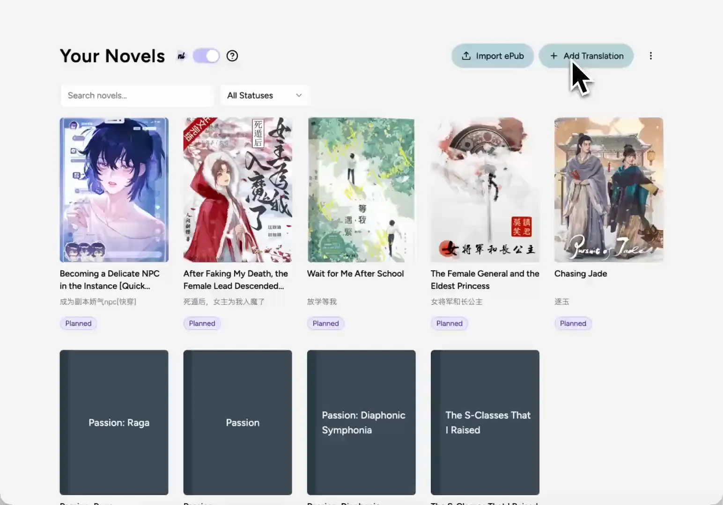Click the title Wait for Me After School

tap(355, 274)
